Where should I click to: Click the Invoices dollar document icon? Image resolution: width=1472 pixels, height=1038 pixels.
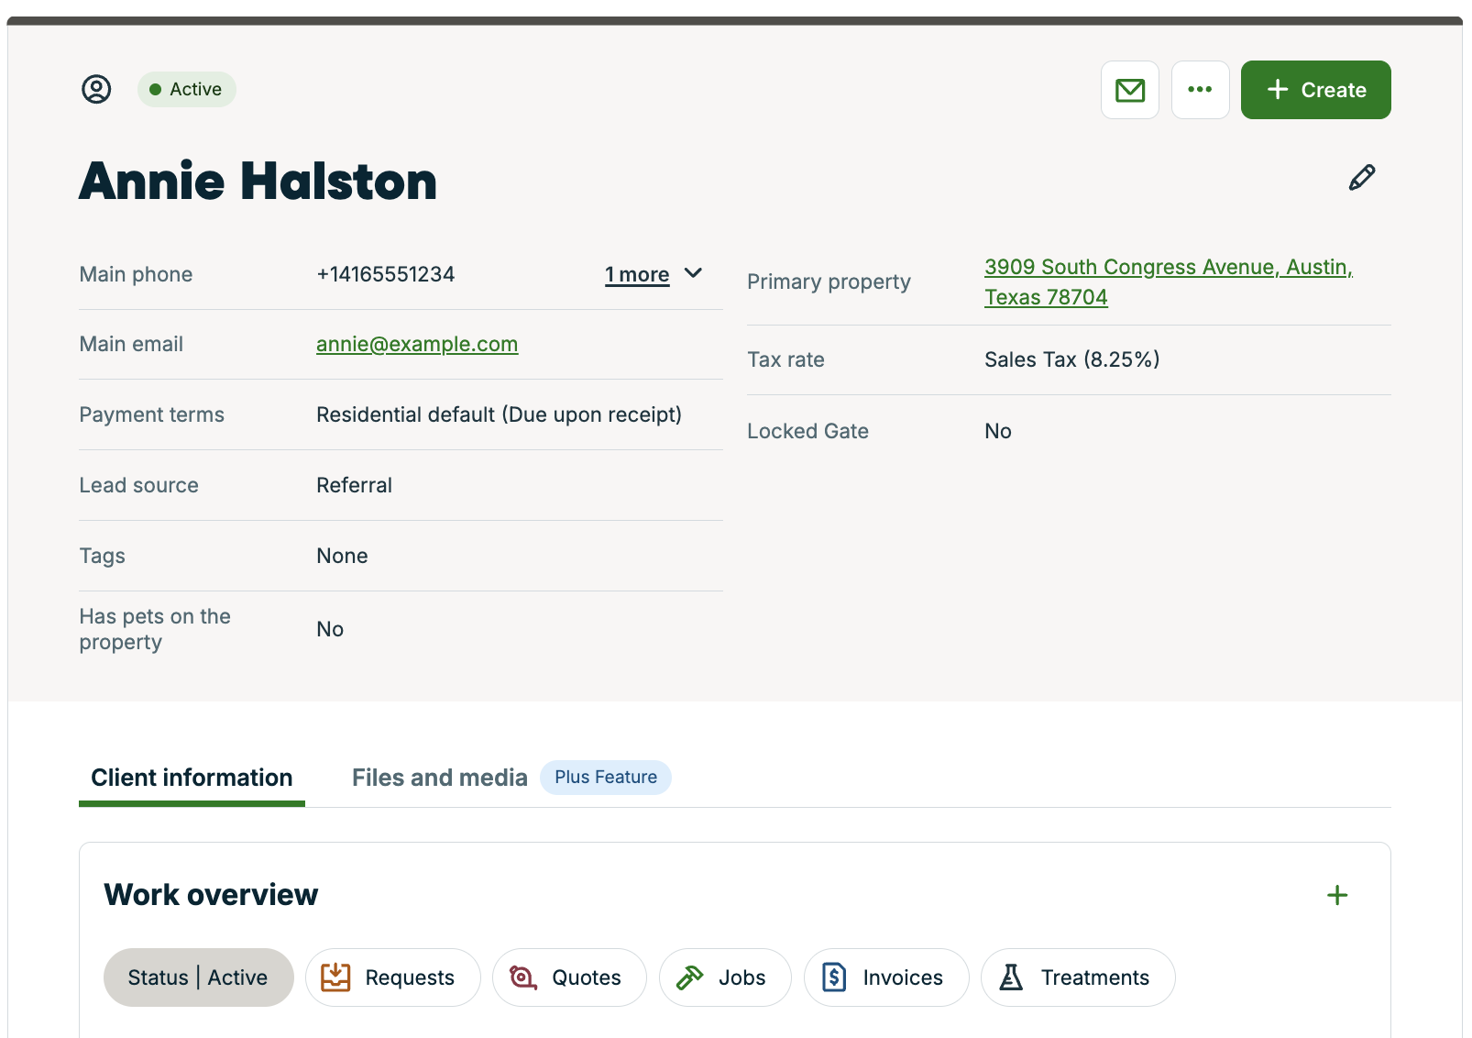coord(834,977)
